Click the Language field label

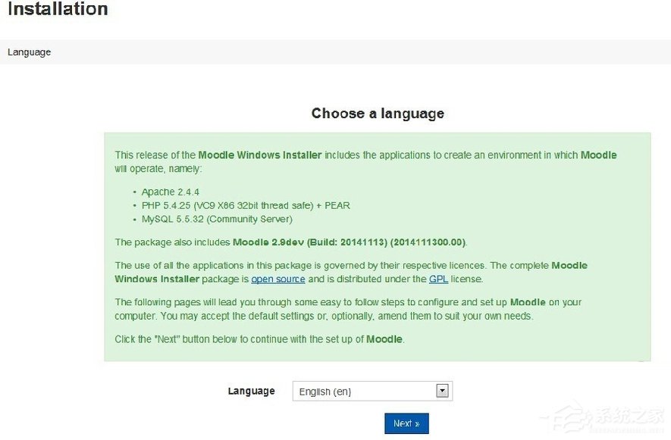[x=251, y=391]
